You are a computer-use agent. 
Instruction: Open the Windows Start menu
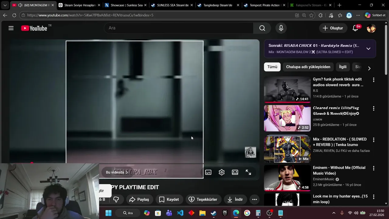click(x=108, y=213)
